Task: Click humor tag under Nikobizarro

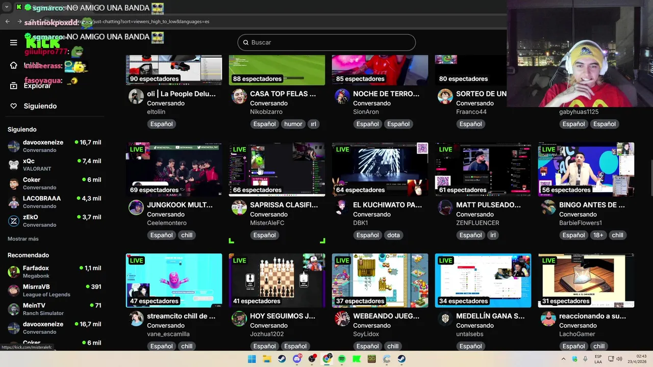Action: click(293, 124)
